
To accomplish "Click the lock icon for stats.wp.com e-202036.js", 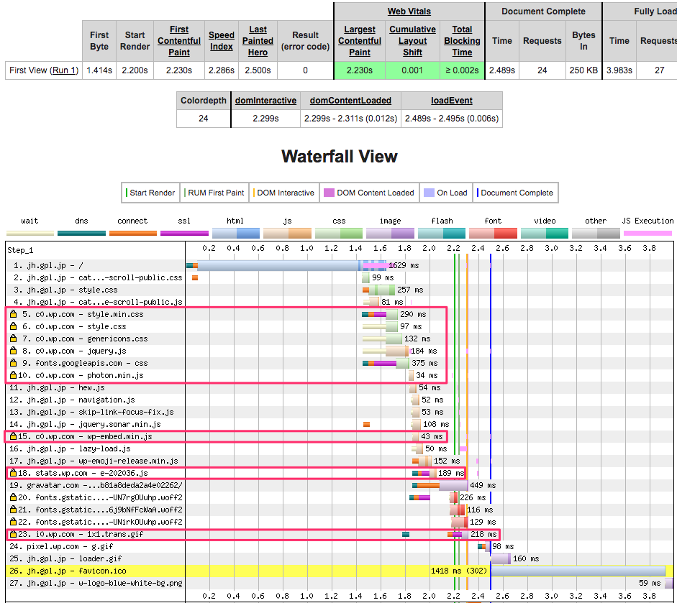I will 13,473.
